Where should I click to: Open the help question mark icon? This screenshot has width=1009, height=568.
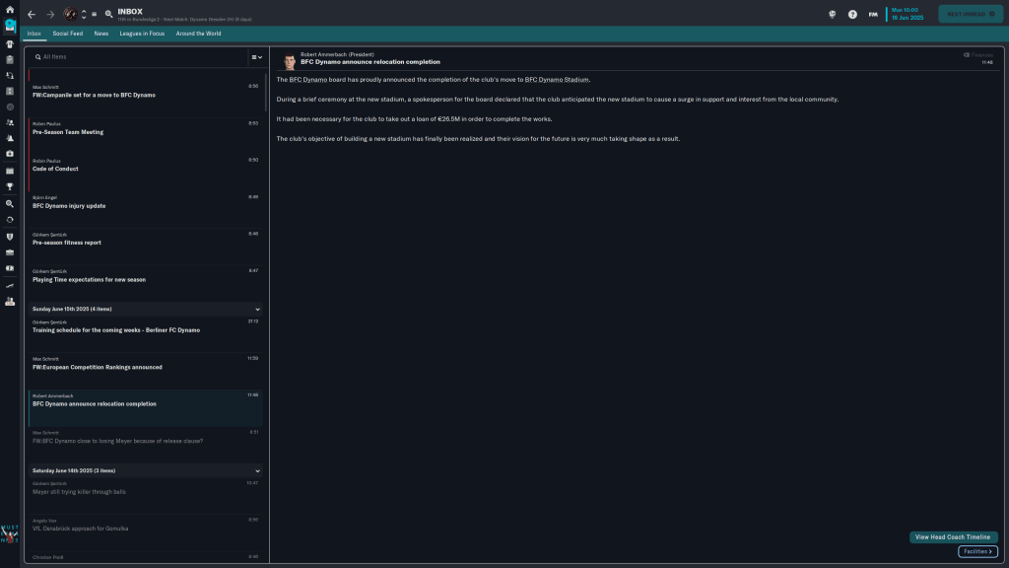click(x=852, y=15)
